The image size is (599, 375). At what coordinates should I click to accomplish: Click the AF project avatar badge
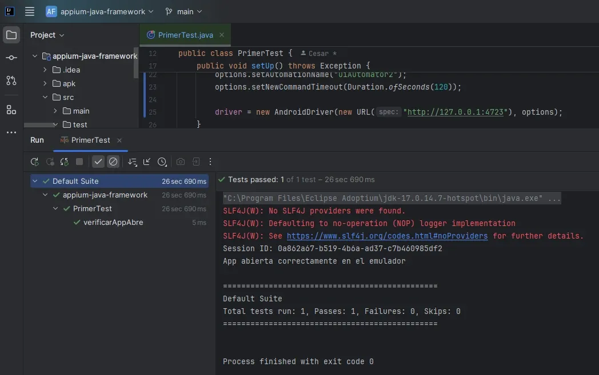pos(51,11)
